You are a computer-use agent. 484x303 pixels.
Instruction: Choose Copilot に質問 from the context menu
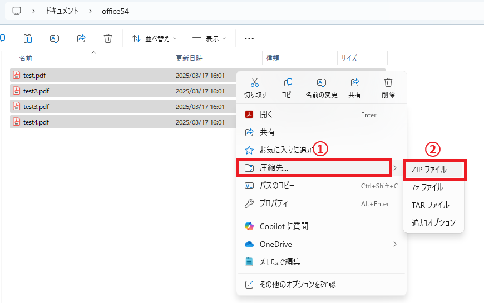[x=322, y=226]
